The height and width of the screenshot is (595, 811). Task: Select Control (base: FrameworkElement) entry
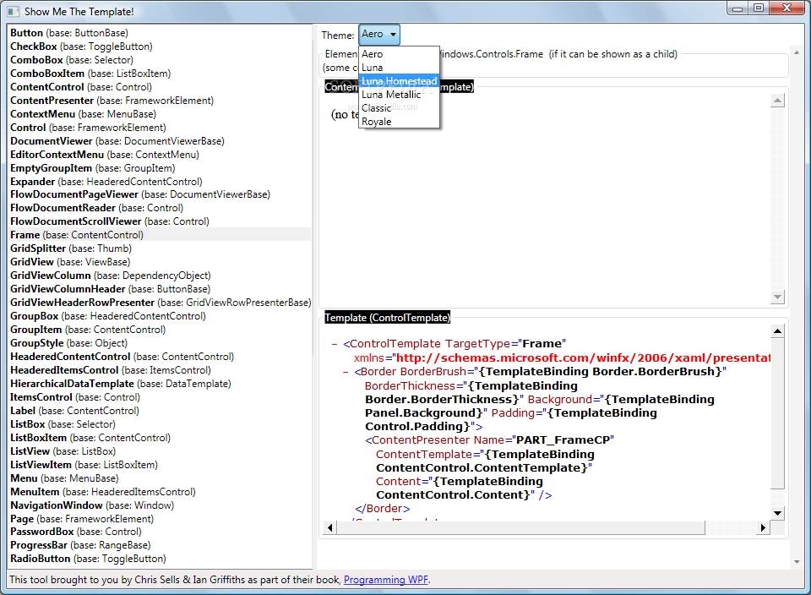[161, 128]
